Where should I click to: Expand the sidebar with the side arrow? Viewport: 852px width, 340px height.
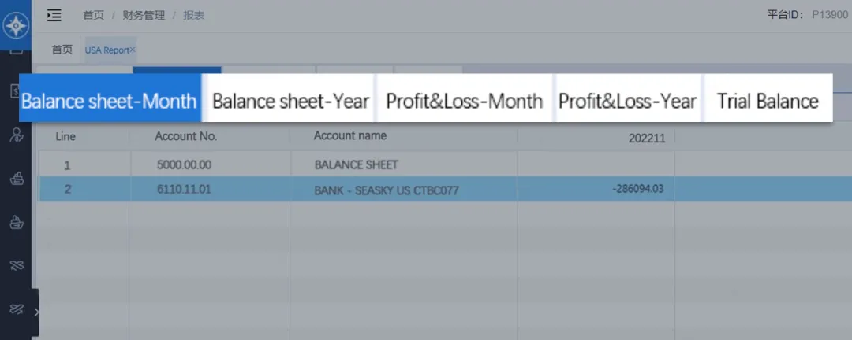click(36, 312)
